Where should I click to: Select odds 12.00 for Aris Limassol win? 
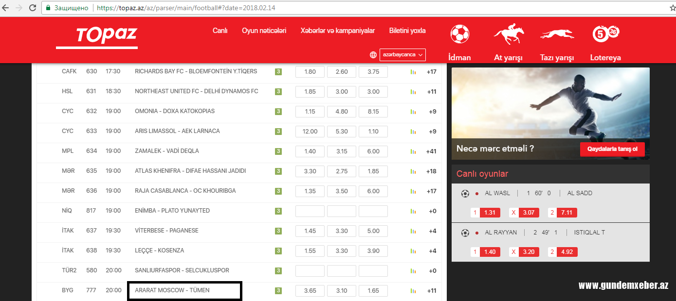tap(310, 132)
